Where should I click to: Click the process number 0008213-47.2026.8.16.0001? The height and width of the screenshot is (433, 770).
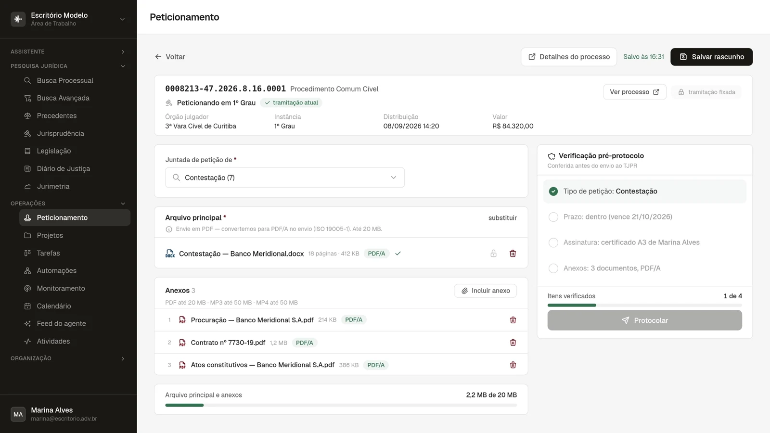coord(225,89)
